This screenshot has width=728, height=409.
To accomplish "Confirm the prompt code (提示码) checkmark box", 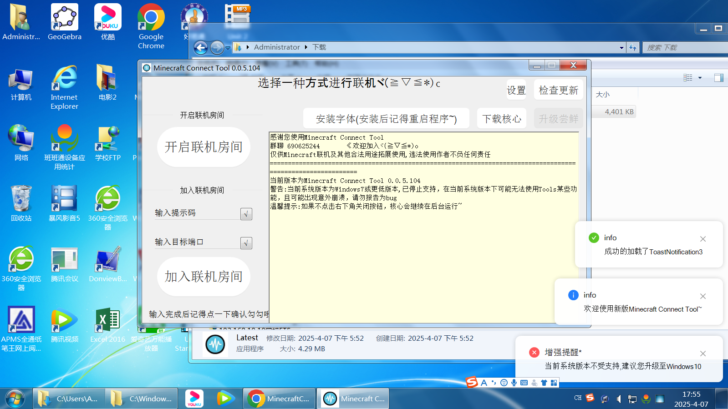I will [x=246, y=214].
